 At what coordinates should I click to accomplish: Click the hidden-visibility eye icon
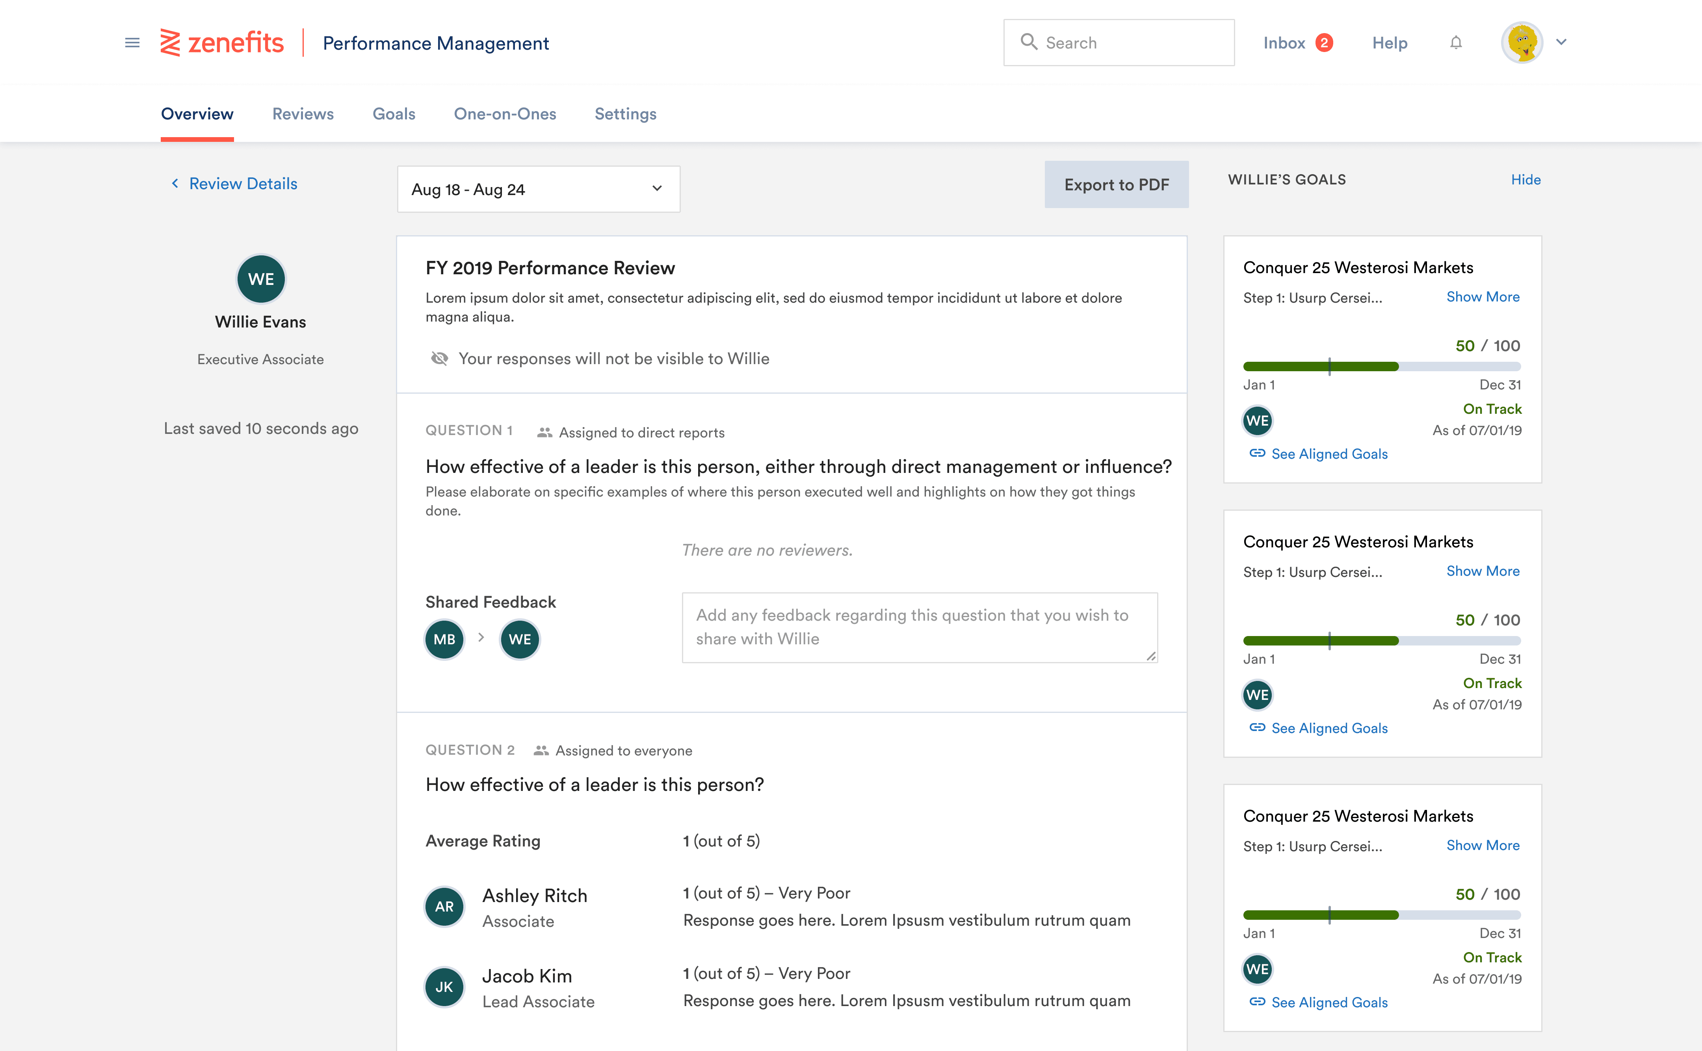(439, 359)
